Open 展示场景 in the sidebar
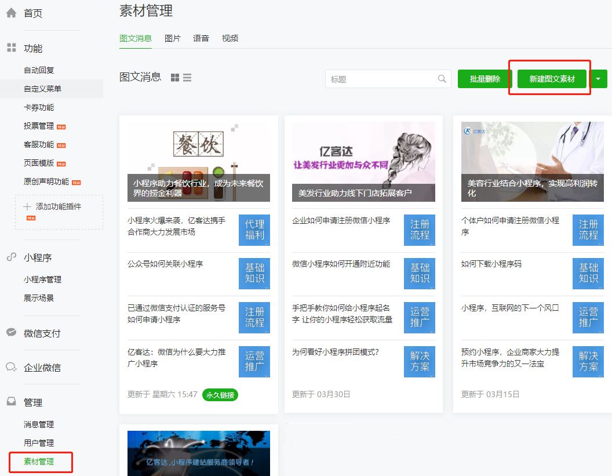The height and width of the screenshot is (476, 612). [39, 298]
